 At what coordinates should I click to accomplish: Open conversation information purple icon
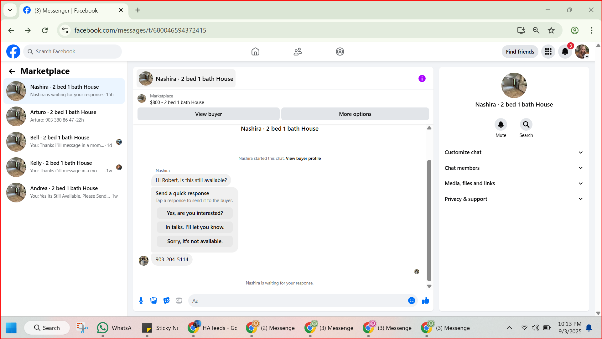click(x=422, y=79)
